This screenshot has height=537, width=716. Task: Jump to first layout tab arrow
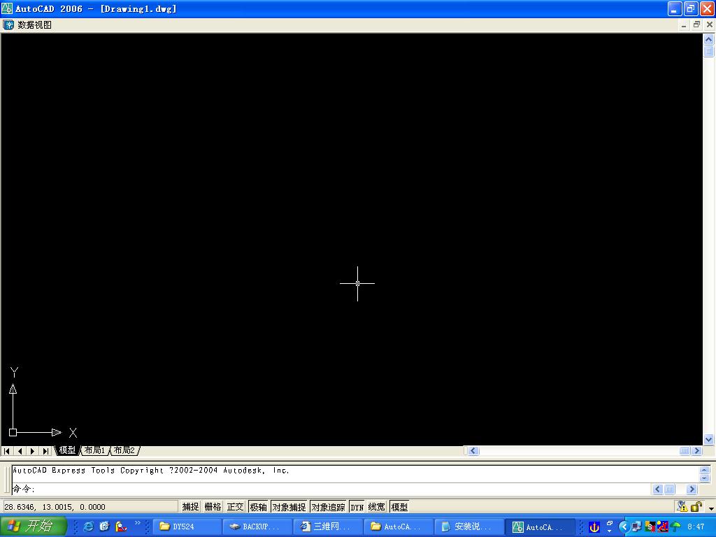(7, 451)
